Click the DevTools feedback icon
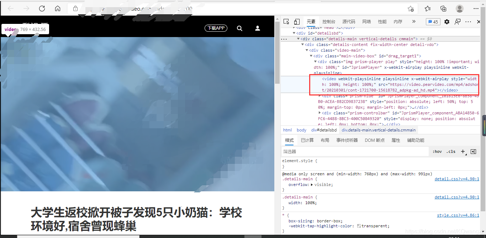The width and height of the screenshot is (486, 238). click(458, 22)
